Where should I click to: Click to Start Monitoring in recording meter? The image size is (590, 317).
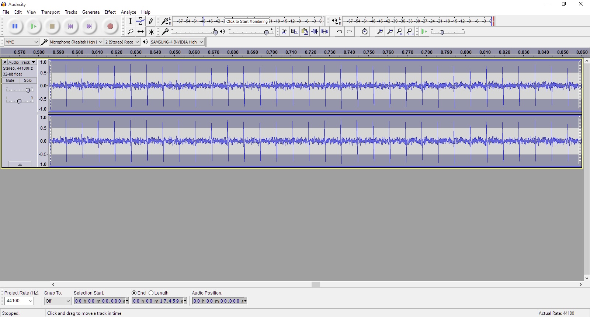pos(247,21)
